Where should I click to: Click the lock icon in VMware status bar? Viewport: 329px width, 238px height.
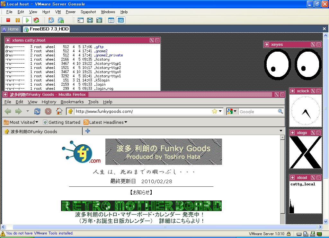[289, 234]
